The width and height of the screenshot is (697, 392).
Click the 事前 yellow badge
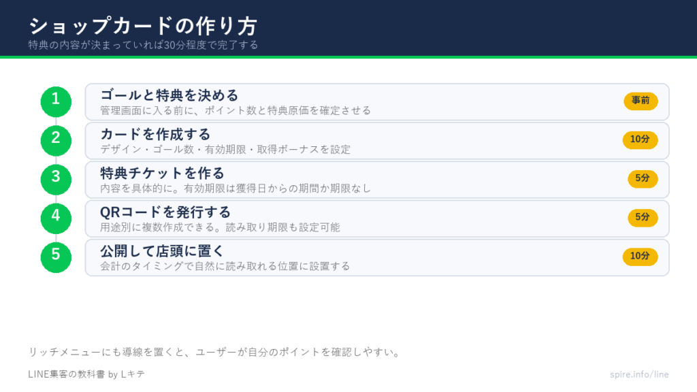tap(641, 101)
